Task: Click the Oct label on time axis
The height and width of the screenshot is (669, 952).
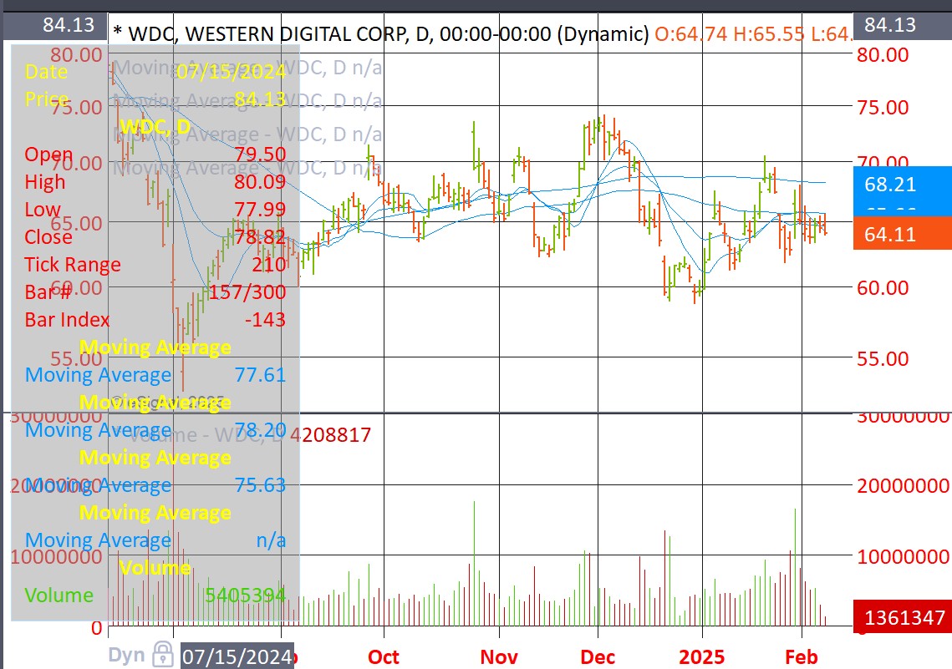Action: tap(384, 656)
